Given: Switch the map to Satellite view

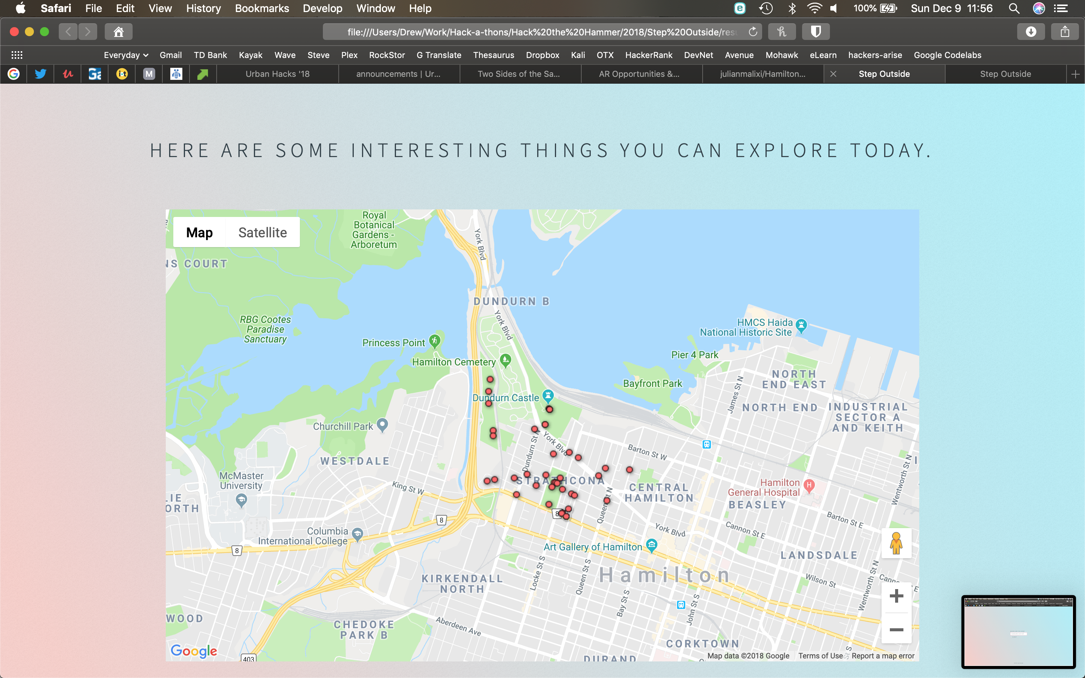Looking at the screenshot, I should [x=262, y=232].
